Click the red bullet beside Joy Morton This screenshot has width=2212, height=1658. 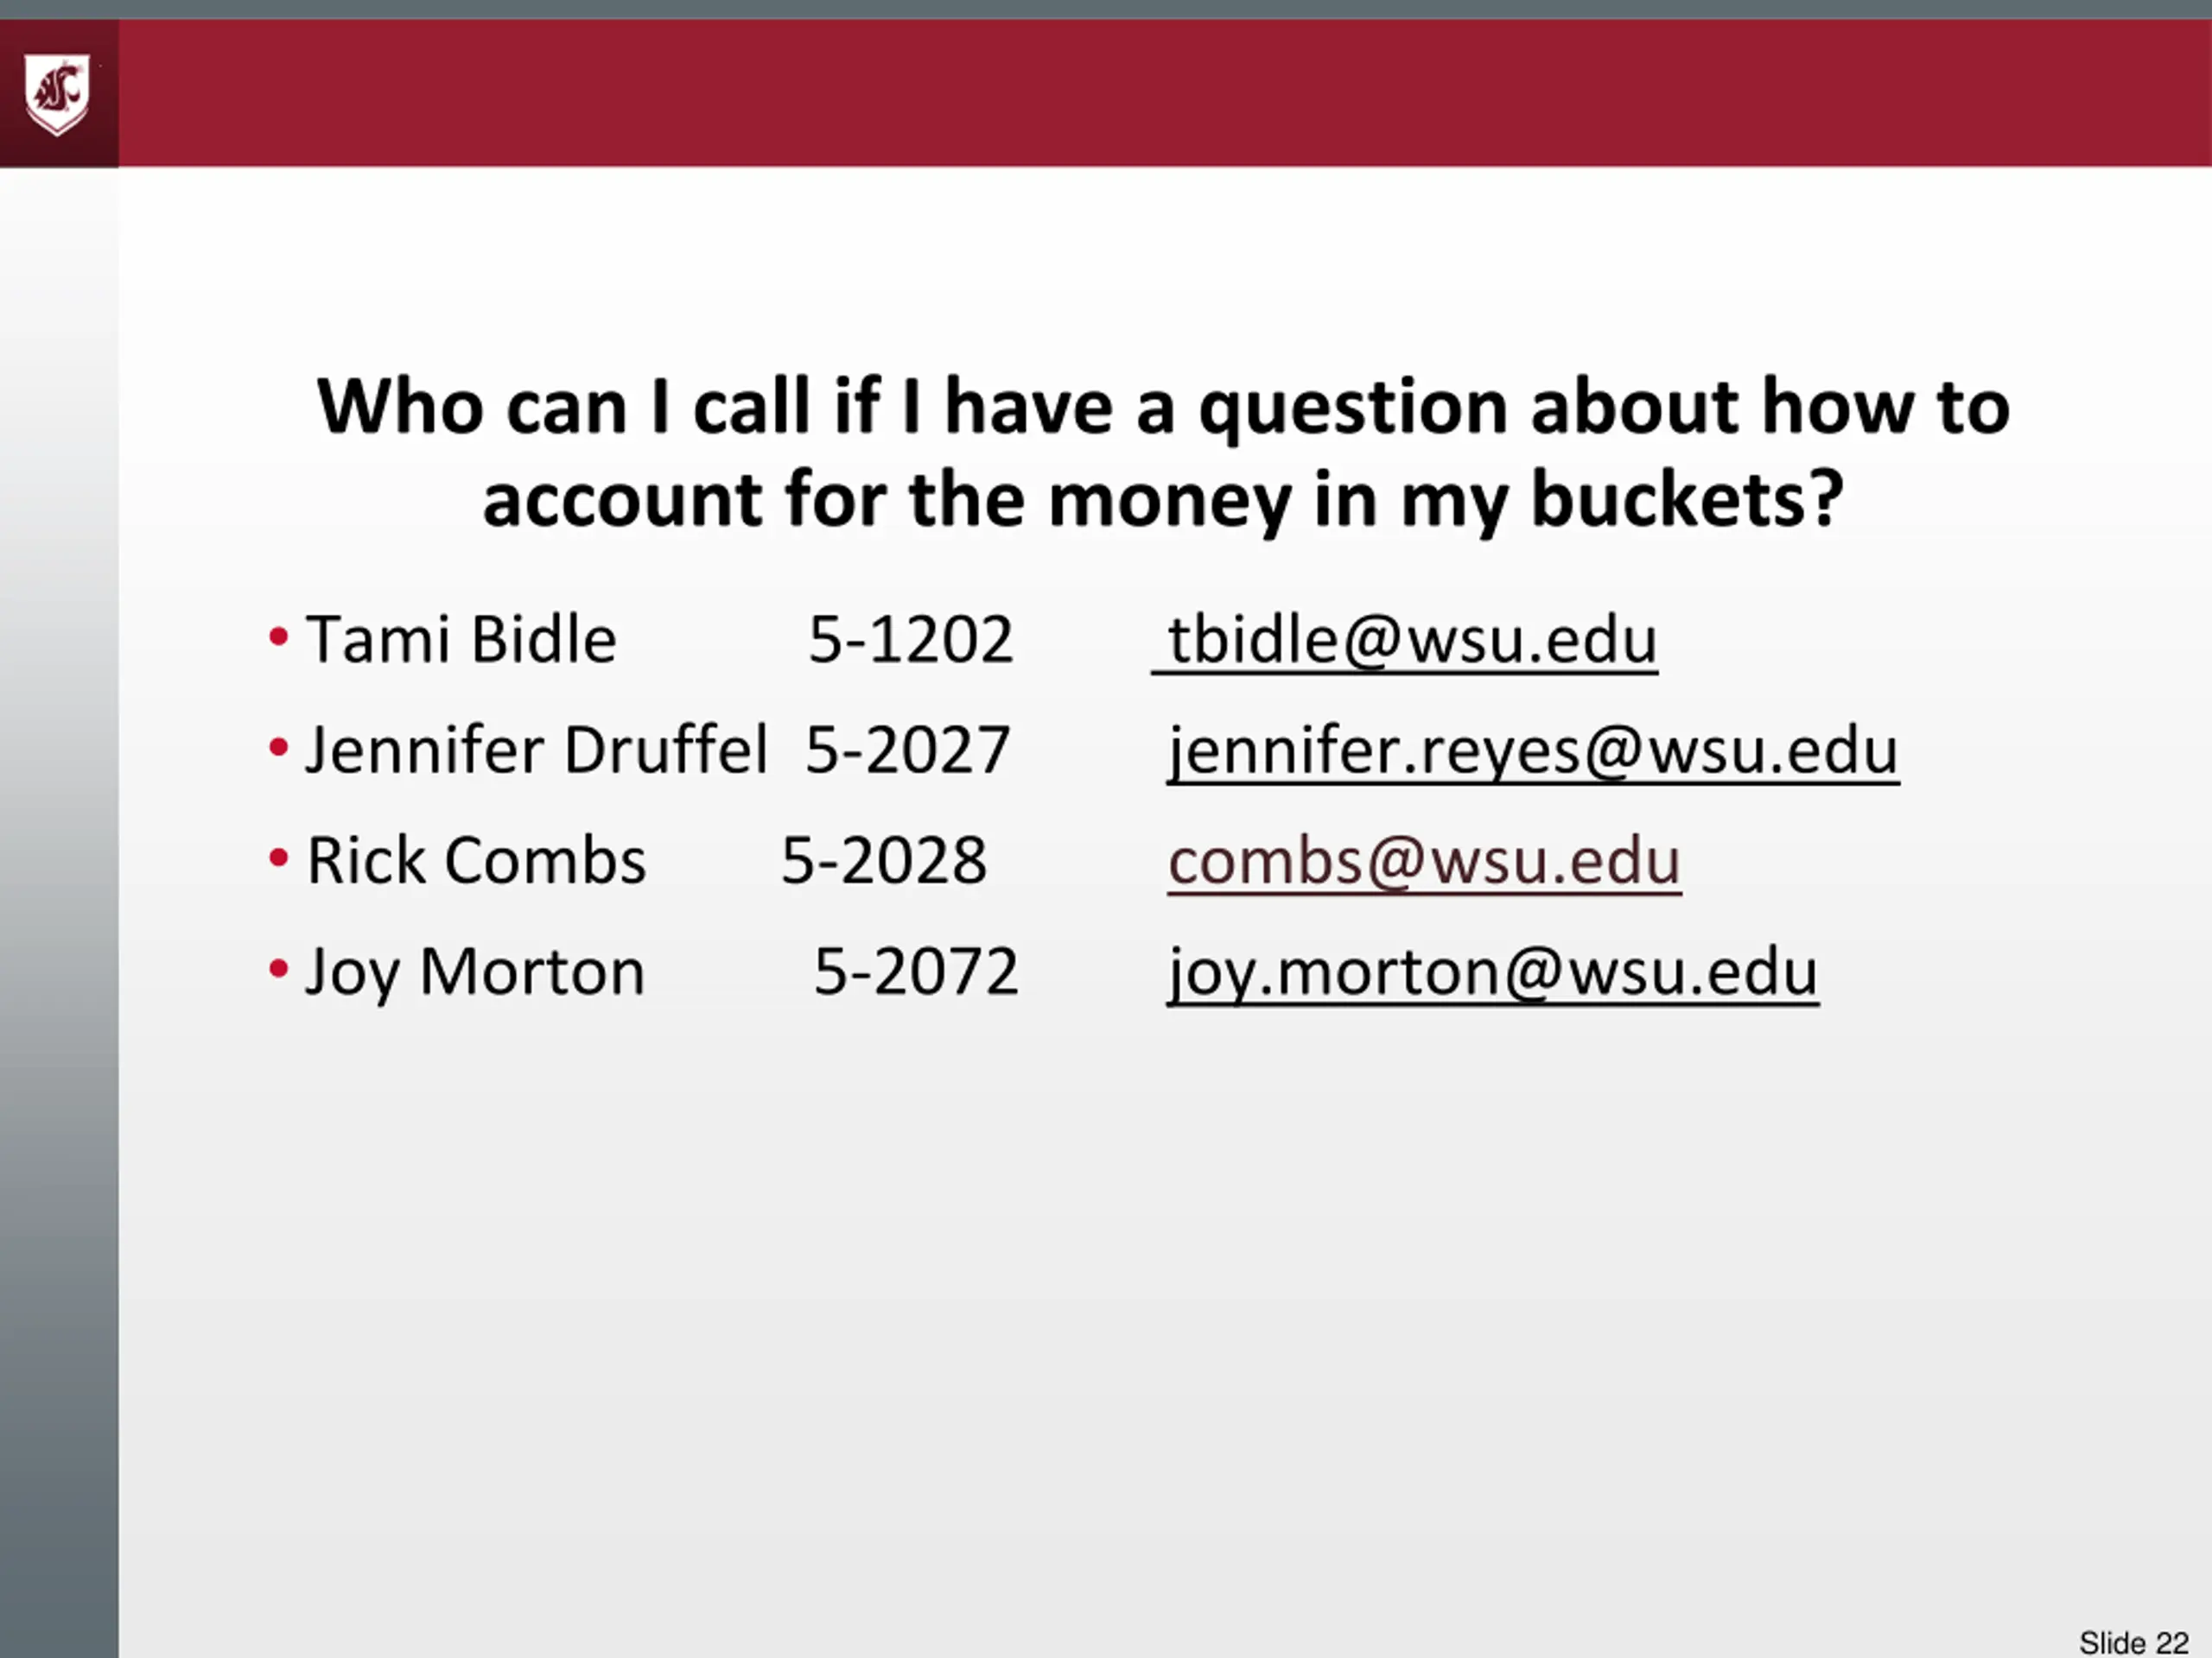click(279, 968)
